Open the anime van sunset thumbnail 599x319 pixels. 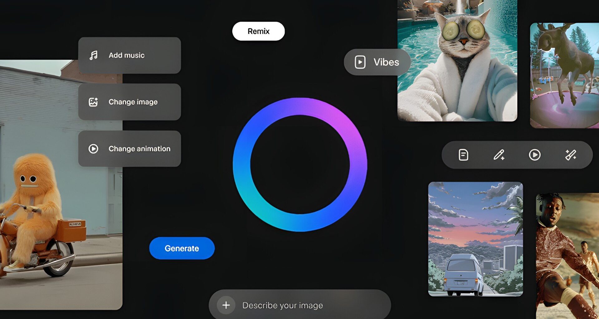pos(475,239)
